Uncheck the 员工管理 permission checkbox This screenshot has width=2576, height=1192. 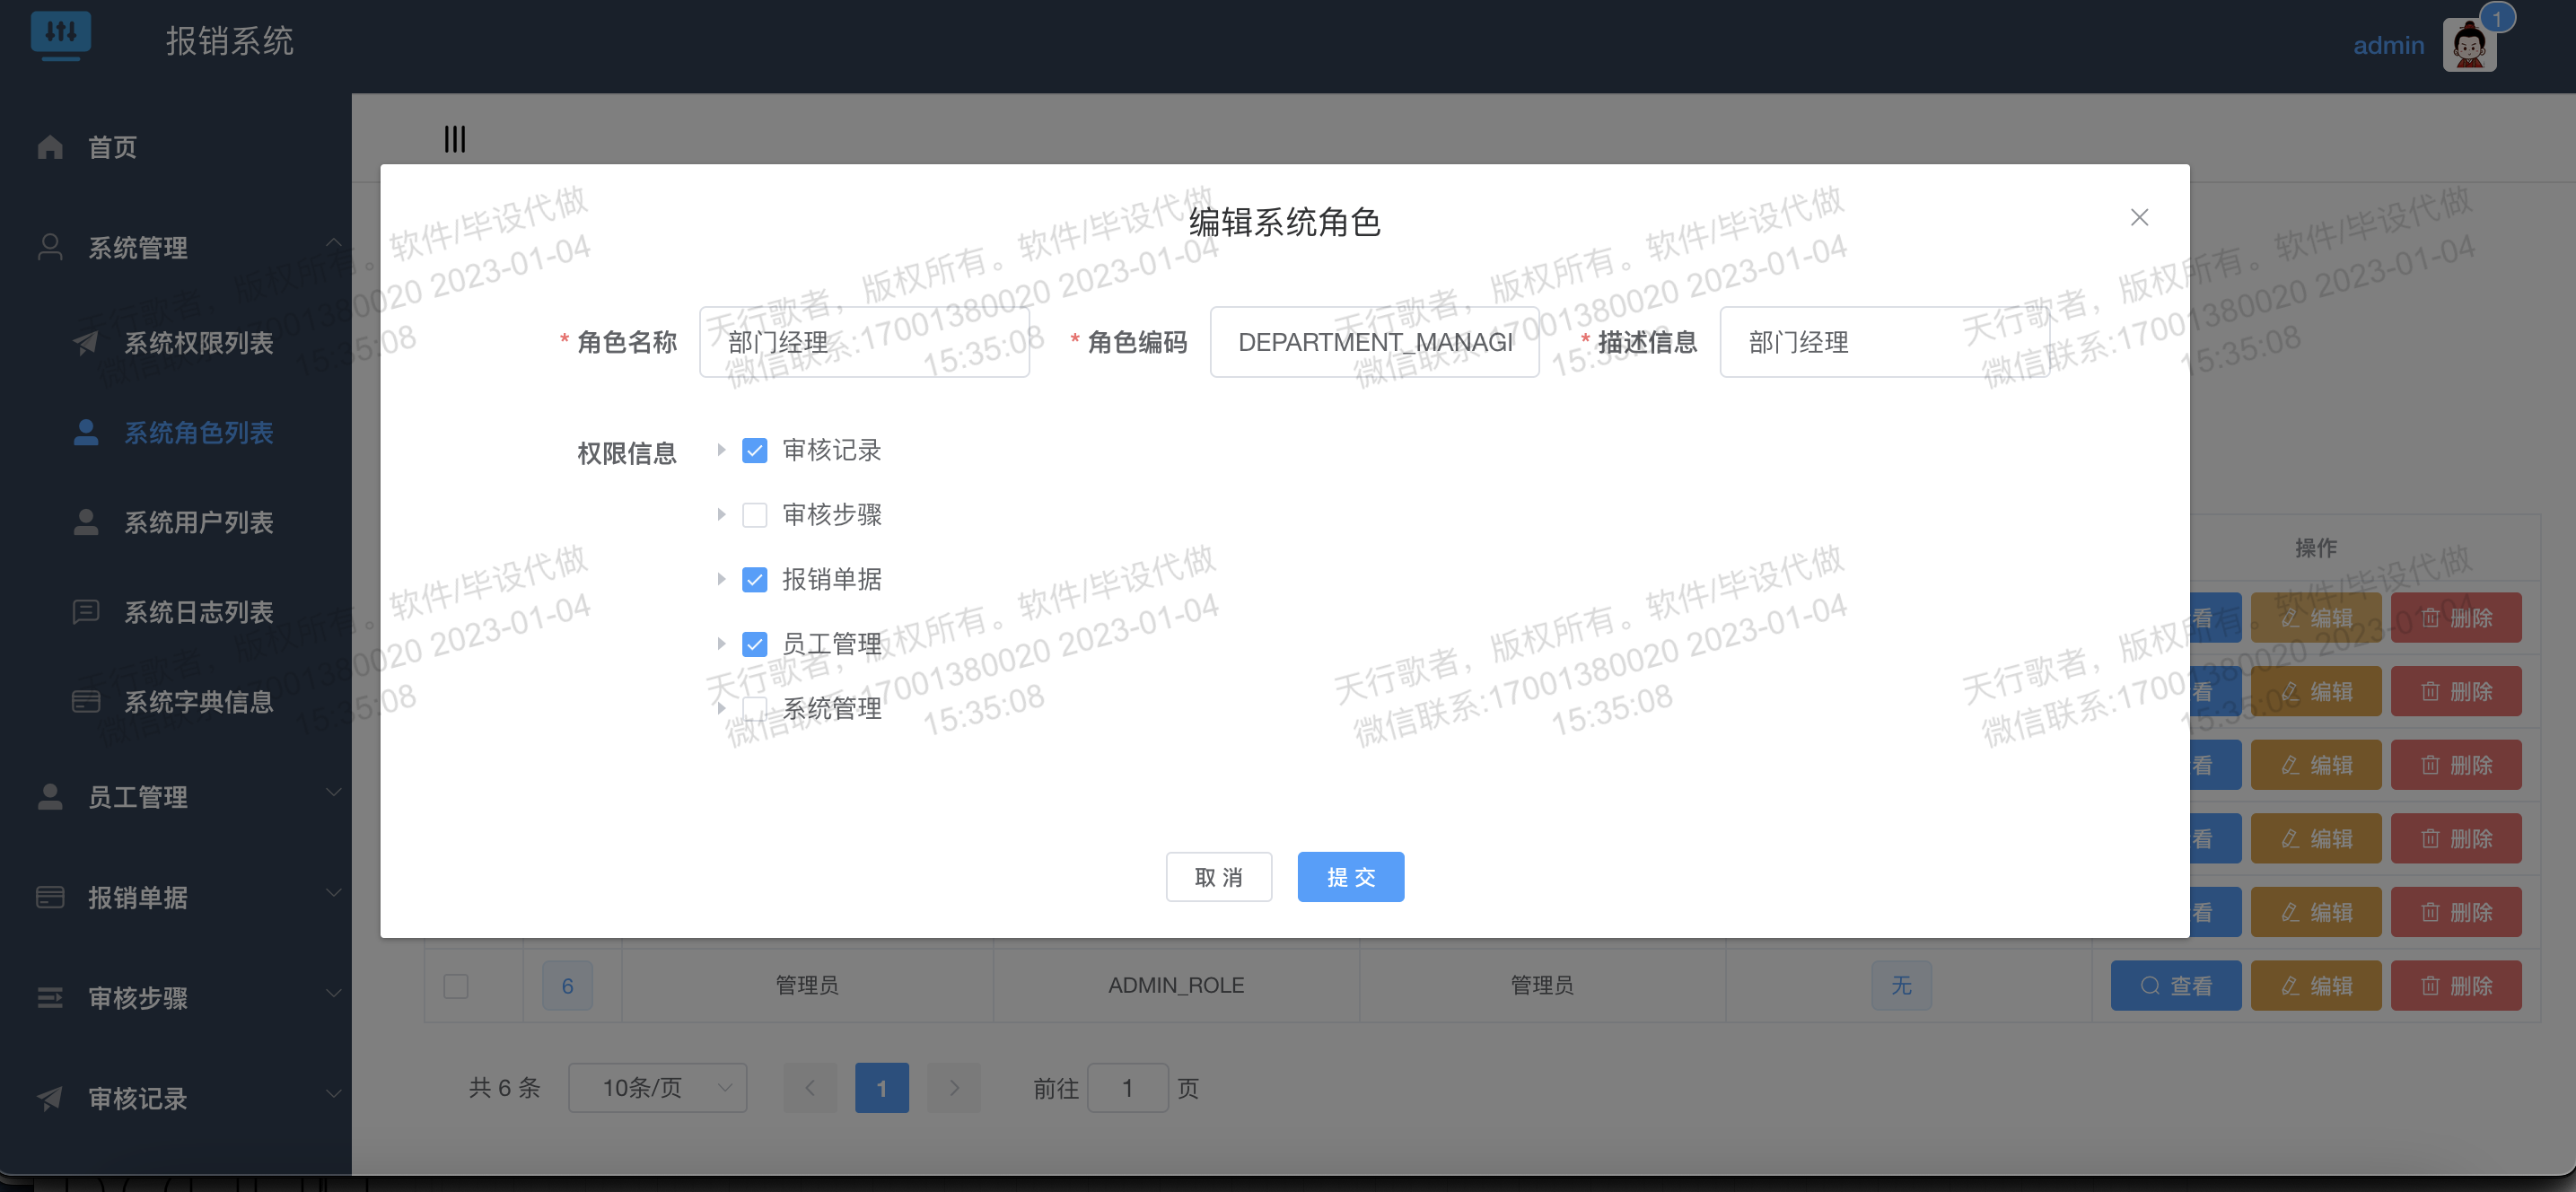coord(754,644)
